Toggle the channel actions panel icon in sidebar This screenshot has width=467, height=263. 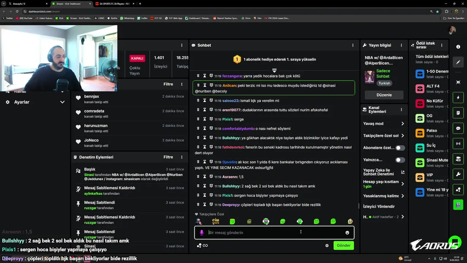[x=458, y=159]
